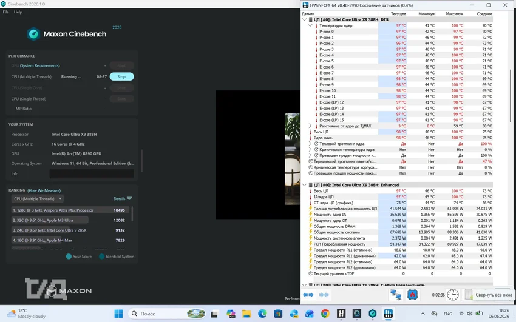Click the taskbar search box Поиск
The height and width of the screenshot is (322, 516).
click(x=166, y=314)
